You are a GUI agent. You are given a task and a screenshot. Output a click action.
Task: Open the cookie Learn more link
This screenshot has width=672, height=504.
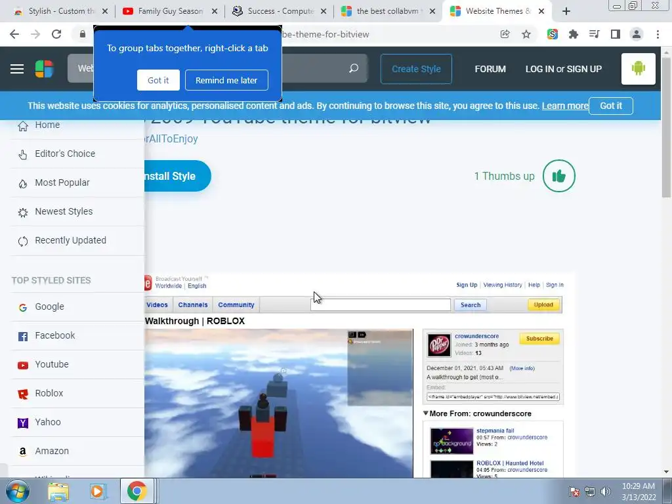click(565, 106)
